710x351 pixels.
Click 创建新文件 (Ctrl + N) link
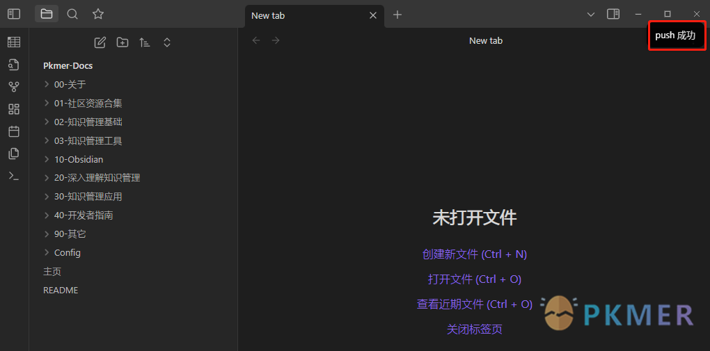click(x=475, y=254)
